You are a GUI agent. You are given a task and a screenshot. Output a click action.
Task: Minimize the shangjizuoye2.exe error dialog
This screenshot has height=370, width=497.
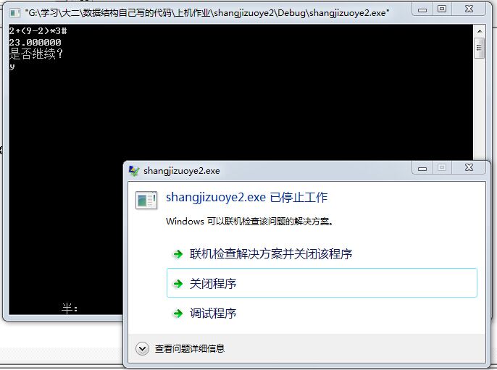tap(422, 168)
